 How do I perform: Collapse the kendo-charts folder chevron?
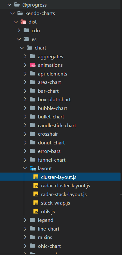13,13
